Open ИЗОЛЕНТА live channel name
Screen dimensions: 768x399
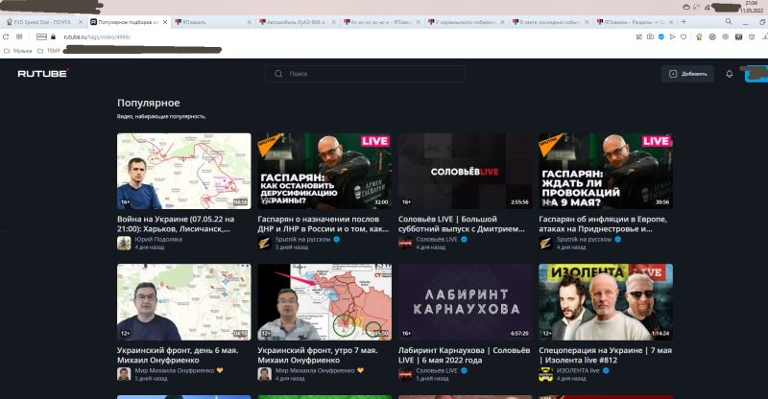pyautogui.click(x=578, y=370)
